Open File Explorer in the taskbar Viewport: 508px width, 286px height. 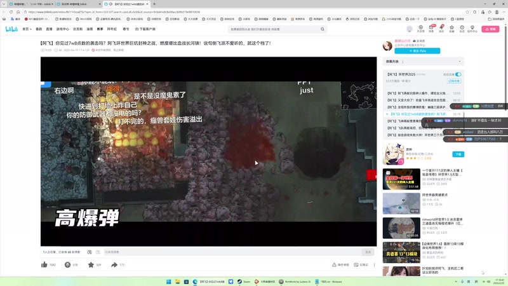coord(178,282)
